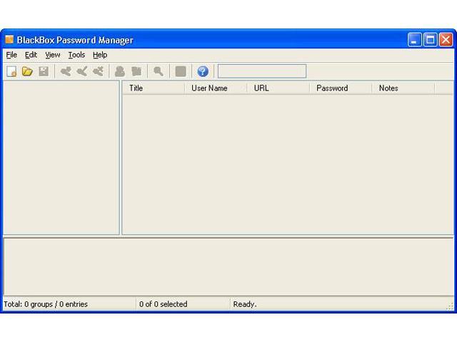Click the middle key icon, Edit entry
The width and height of the screenshot is (457, 342).
tap(82, 71)
